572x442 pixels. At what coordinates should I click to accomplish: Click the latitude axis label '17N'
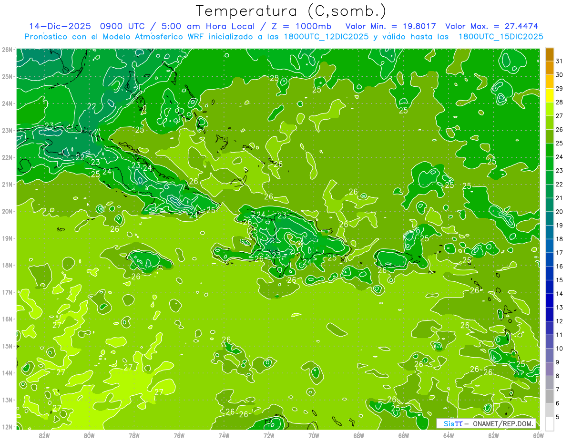pos(7,292)
